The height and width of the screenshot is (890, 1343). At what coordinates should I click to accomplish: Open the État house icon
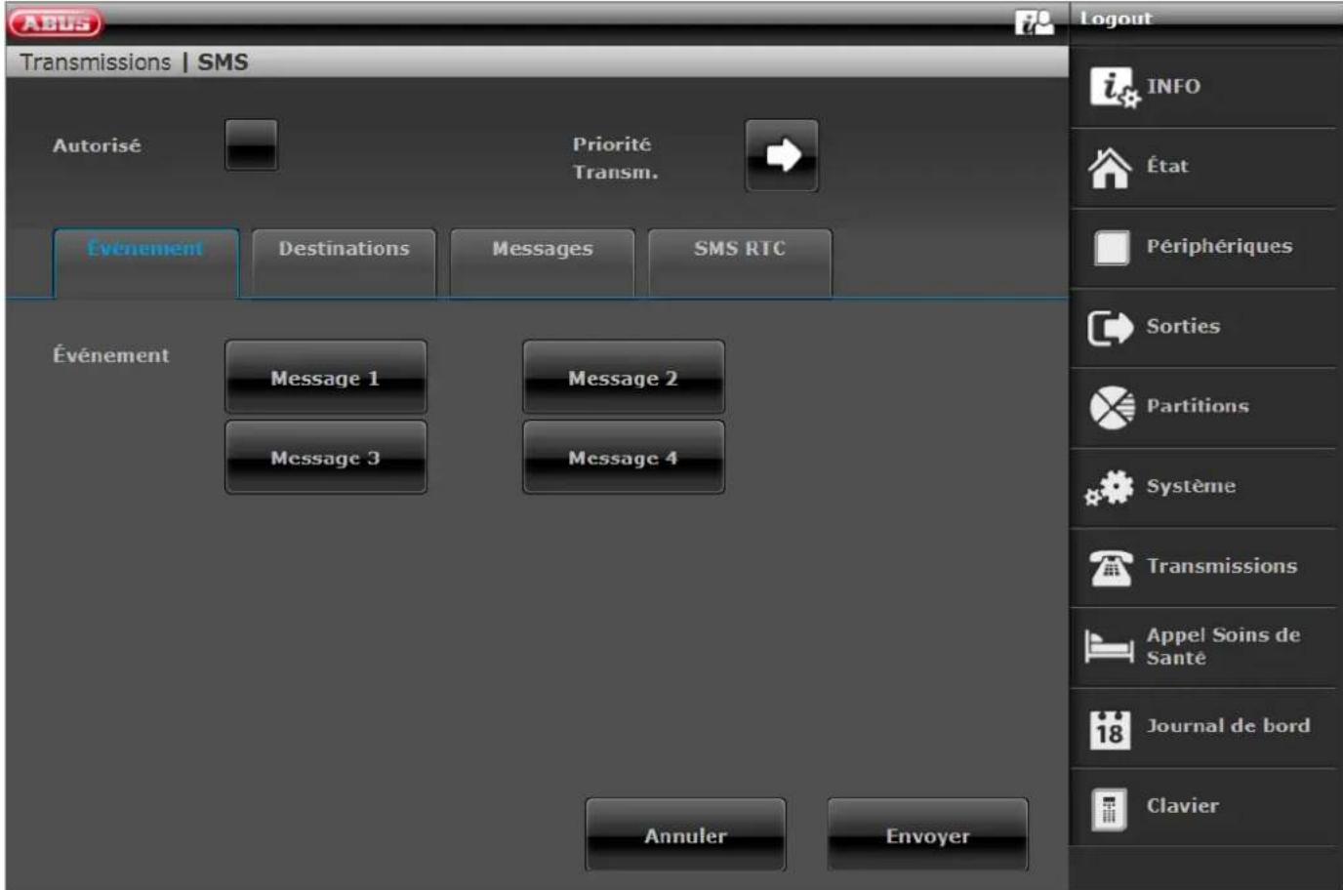point(1110,168)
